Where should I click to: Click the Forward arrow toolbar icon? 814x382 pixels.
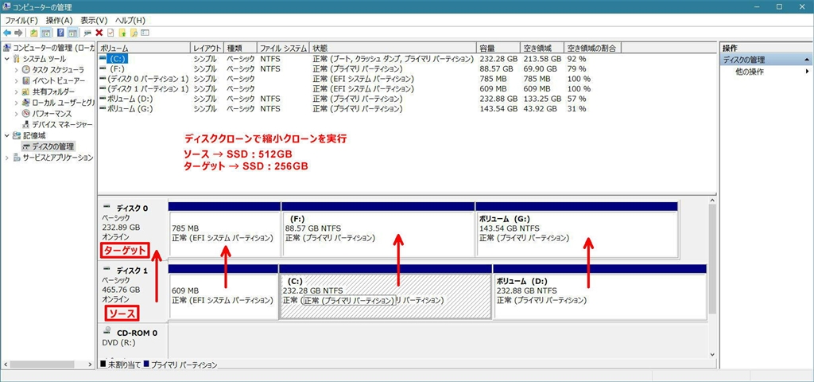coord(19,33)
